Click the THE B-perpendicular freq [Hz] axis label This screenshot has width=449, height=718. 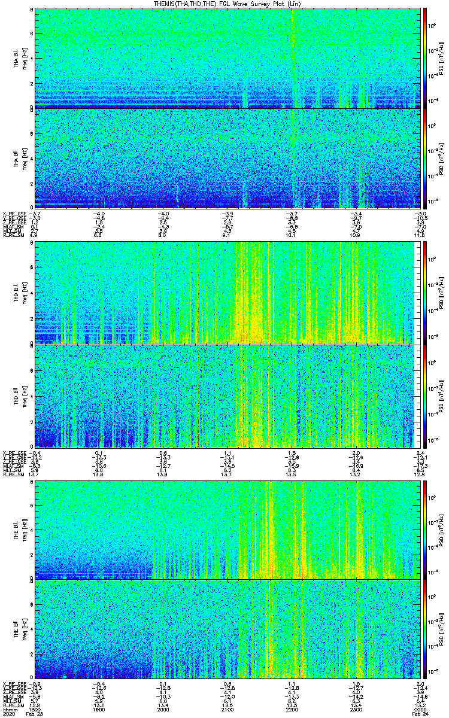(x=25, y=530)
